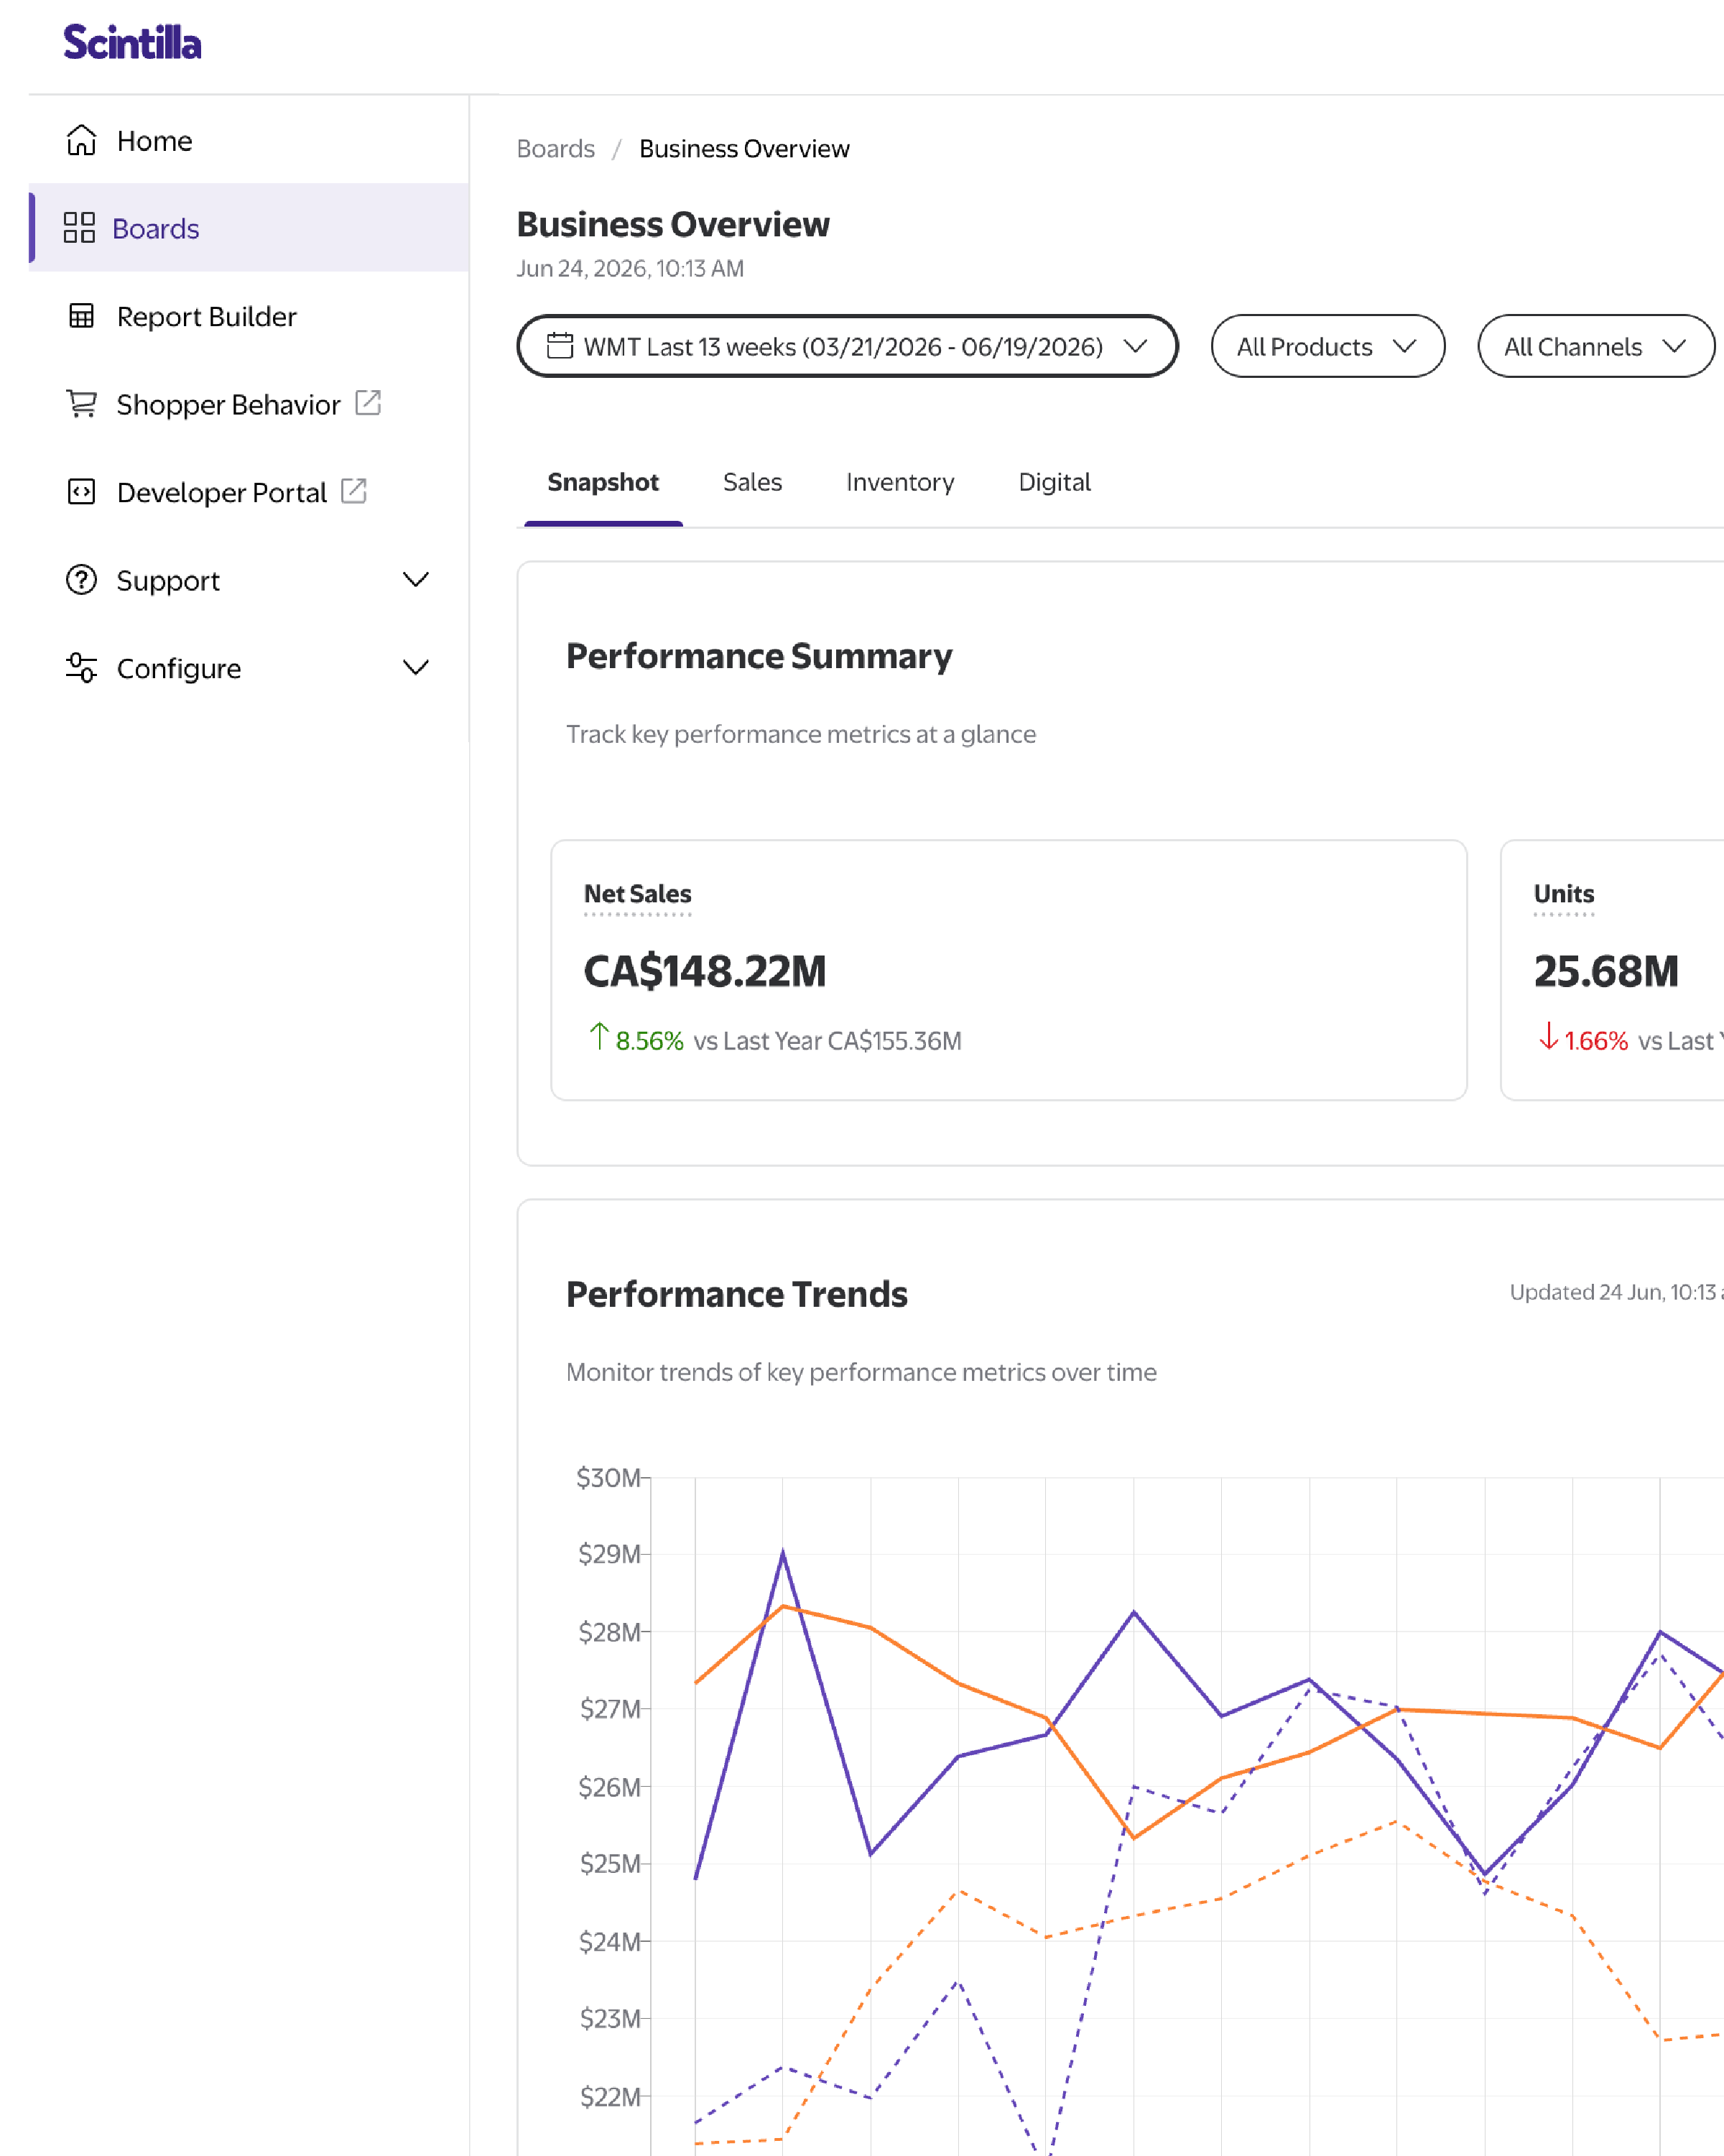Viewport: 1724px width, 2156px height.
Task: Click the Shopper Behavior cart icon
Action: (x=81, y=404)
